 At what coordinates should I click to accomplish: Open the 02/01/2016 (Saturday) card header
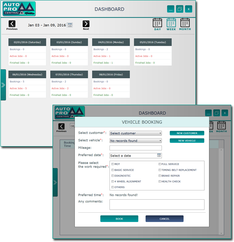coord(27,42)
